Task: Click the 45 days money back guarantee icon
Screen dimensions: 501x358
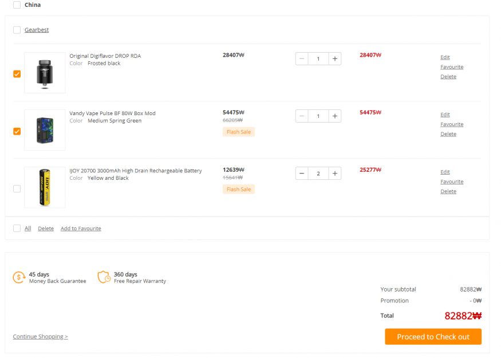Action: click(x=19, y=277)
